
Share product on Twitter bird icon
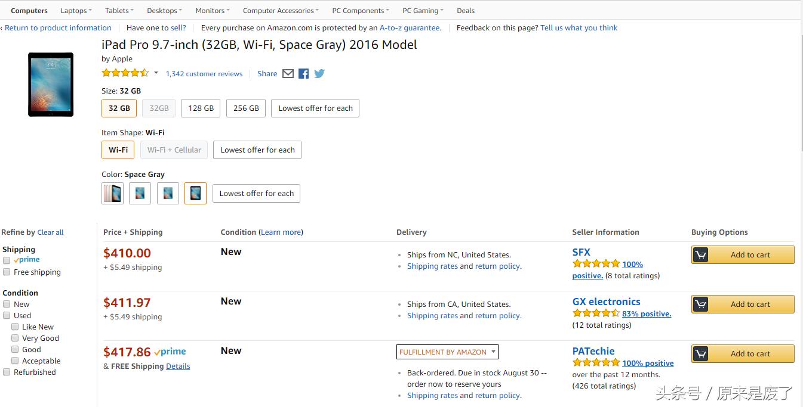coord(319,74)
